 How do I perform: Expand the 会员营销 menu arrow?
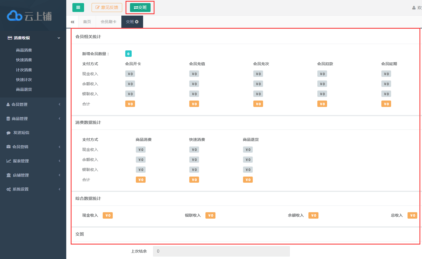pyautogui.click(x=59, y=147)
